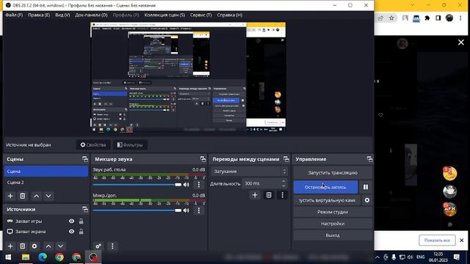Click the OBS preview canvas
Viewport: 470px width, 264px height.
[x=188, y=77]
